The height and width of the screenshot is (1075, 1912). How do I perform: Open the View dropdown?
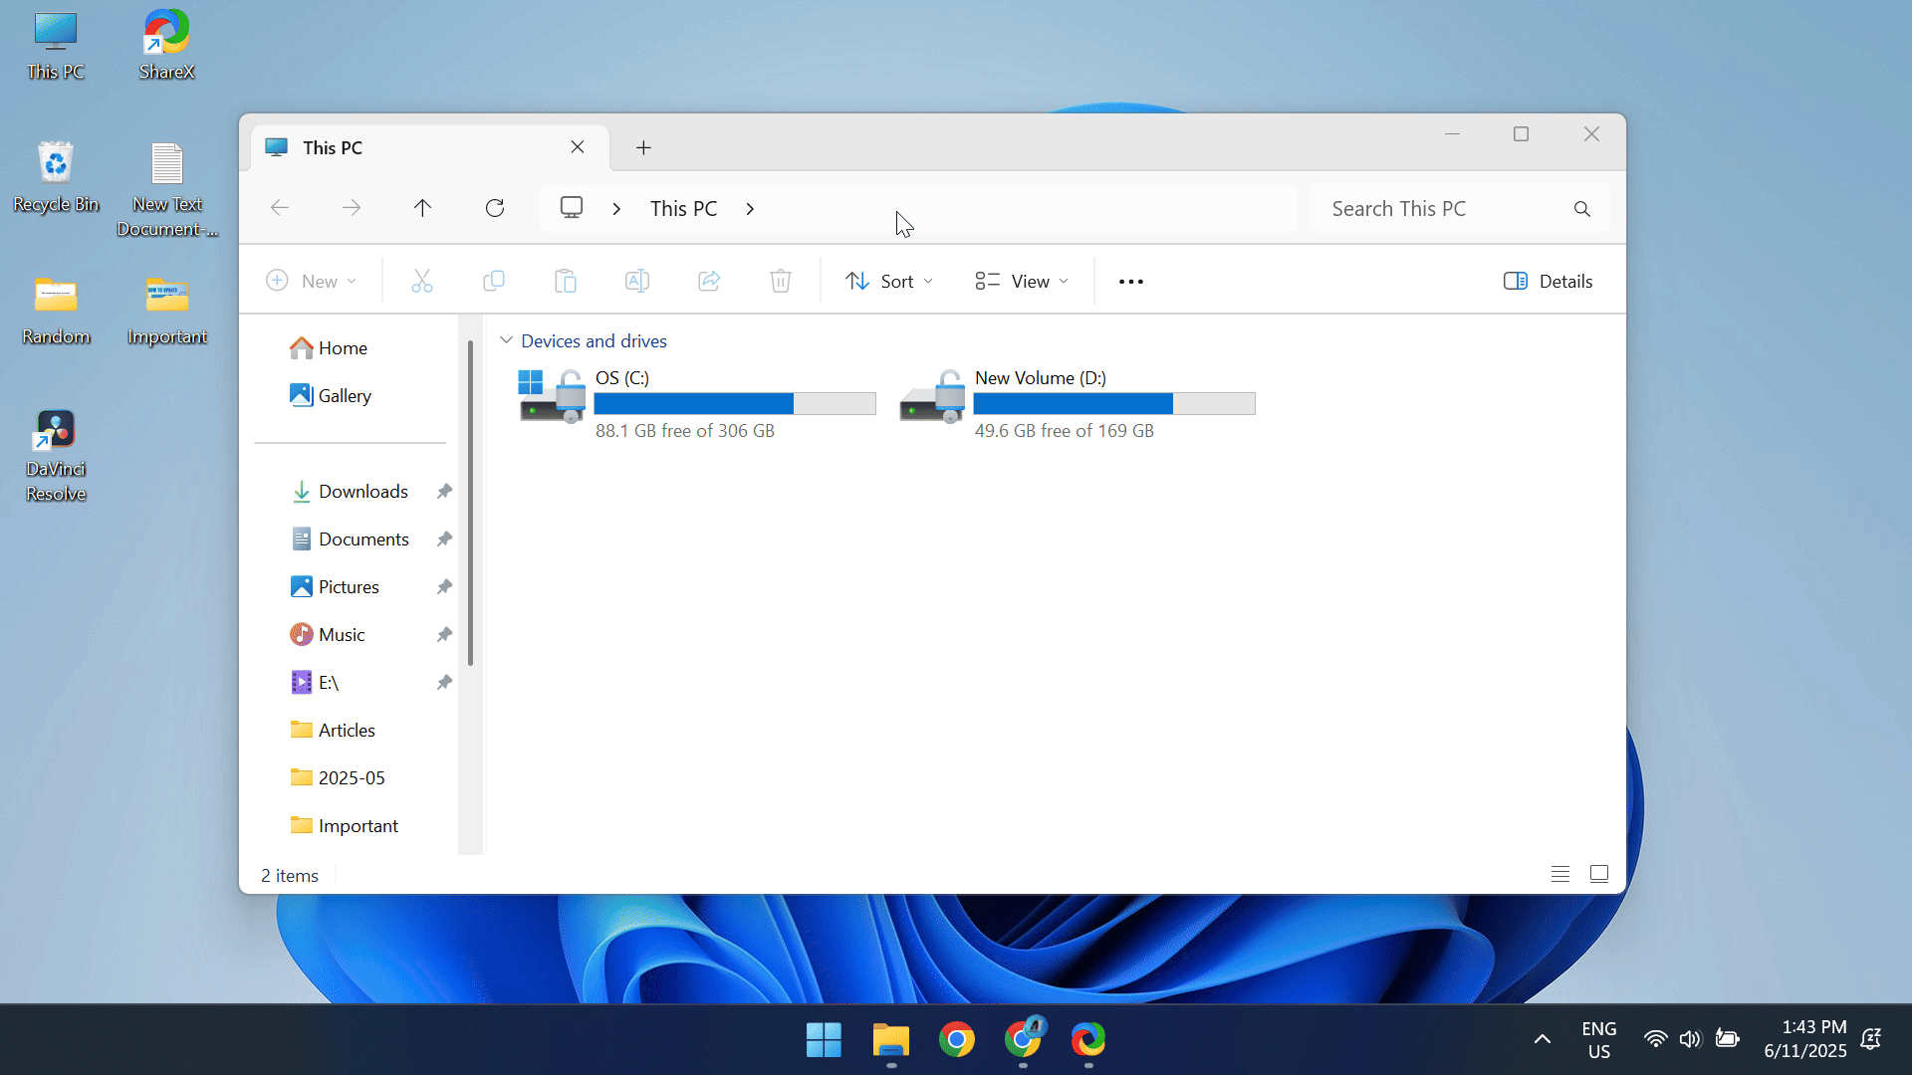click(x=1023, y=282)
